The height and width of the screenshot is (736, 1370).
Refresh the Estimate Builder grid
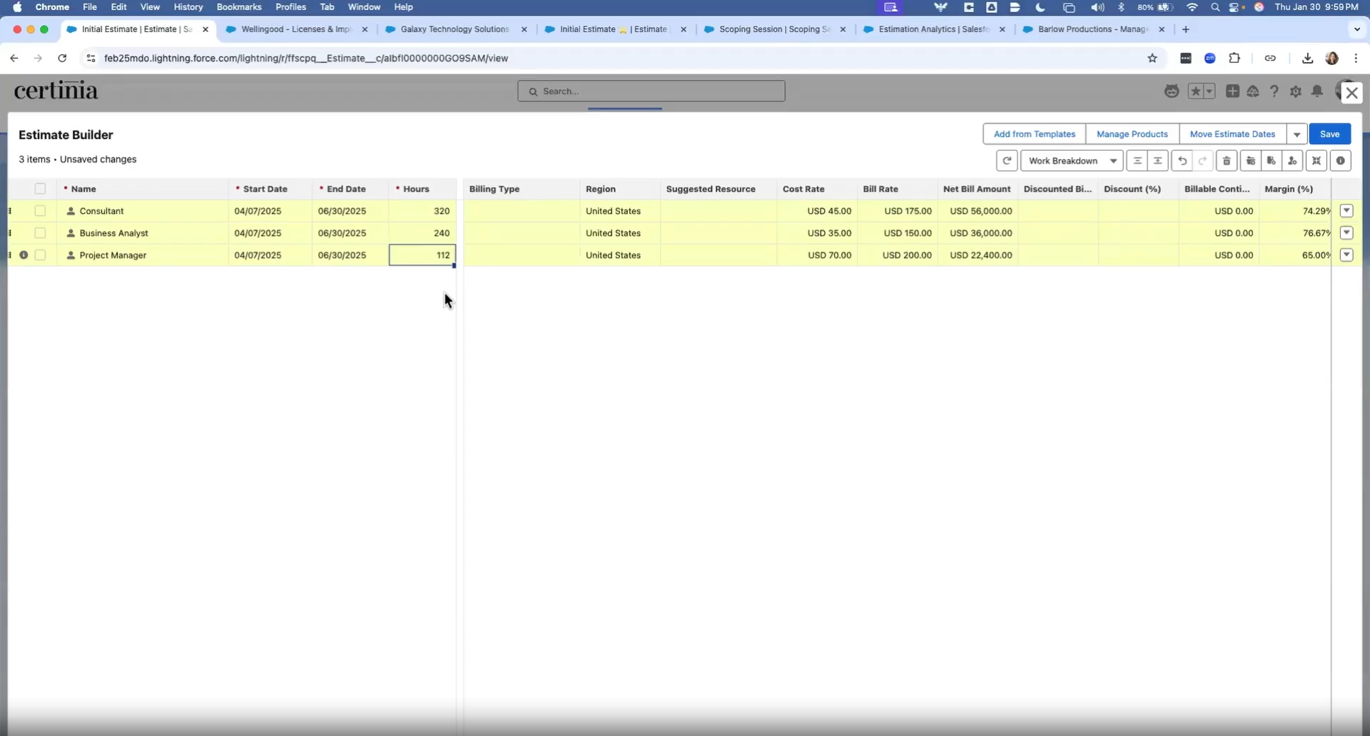click(1007, 160)
